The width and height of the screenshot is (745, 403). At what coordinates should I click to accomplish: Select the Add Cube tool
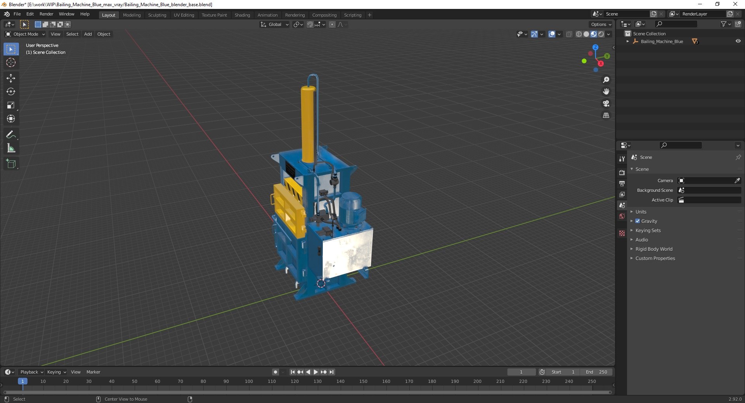click(11, 164)
